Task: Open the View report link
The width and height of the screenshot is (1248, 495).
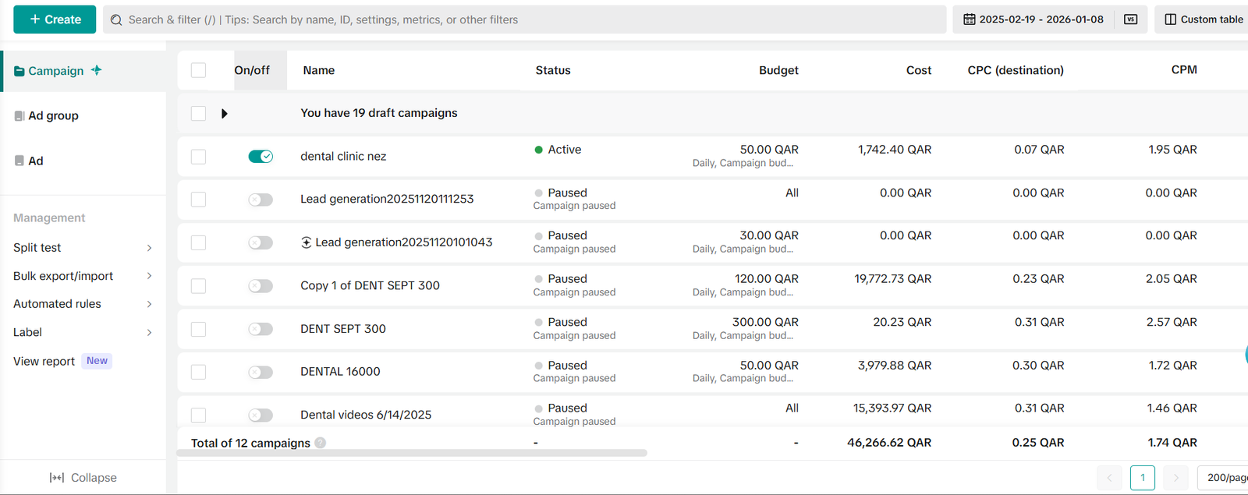Action: 44,362
